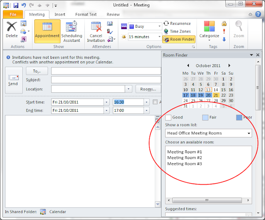Image resolution: width=265 pixels, height=220 pixels.
Task: Pick October 21 in the calendar
Action: pyautogui.click(x=216, y=95)
